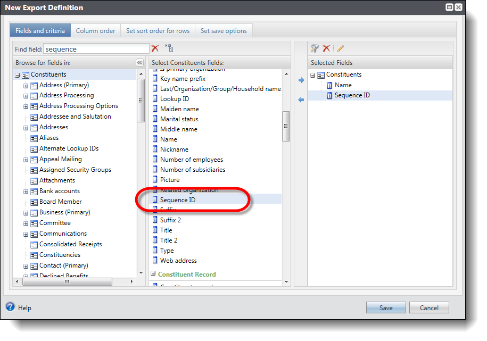Expand the Bank accounts node
Screen dimensions: 487x341
[x=26, y=192]
